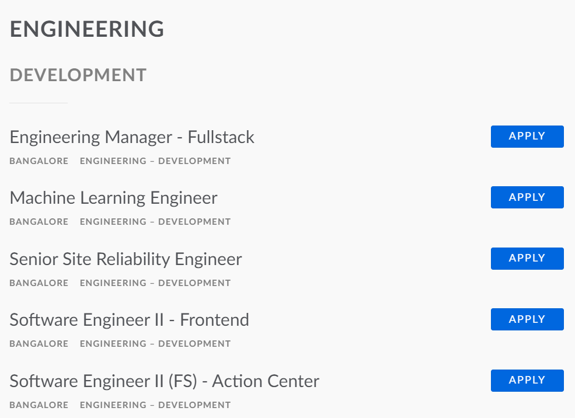
Task: Select BANGALORE under Software Engineer II - Frontend
Action: coord(39,343)
